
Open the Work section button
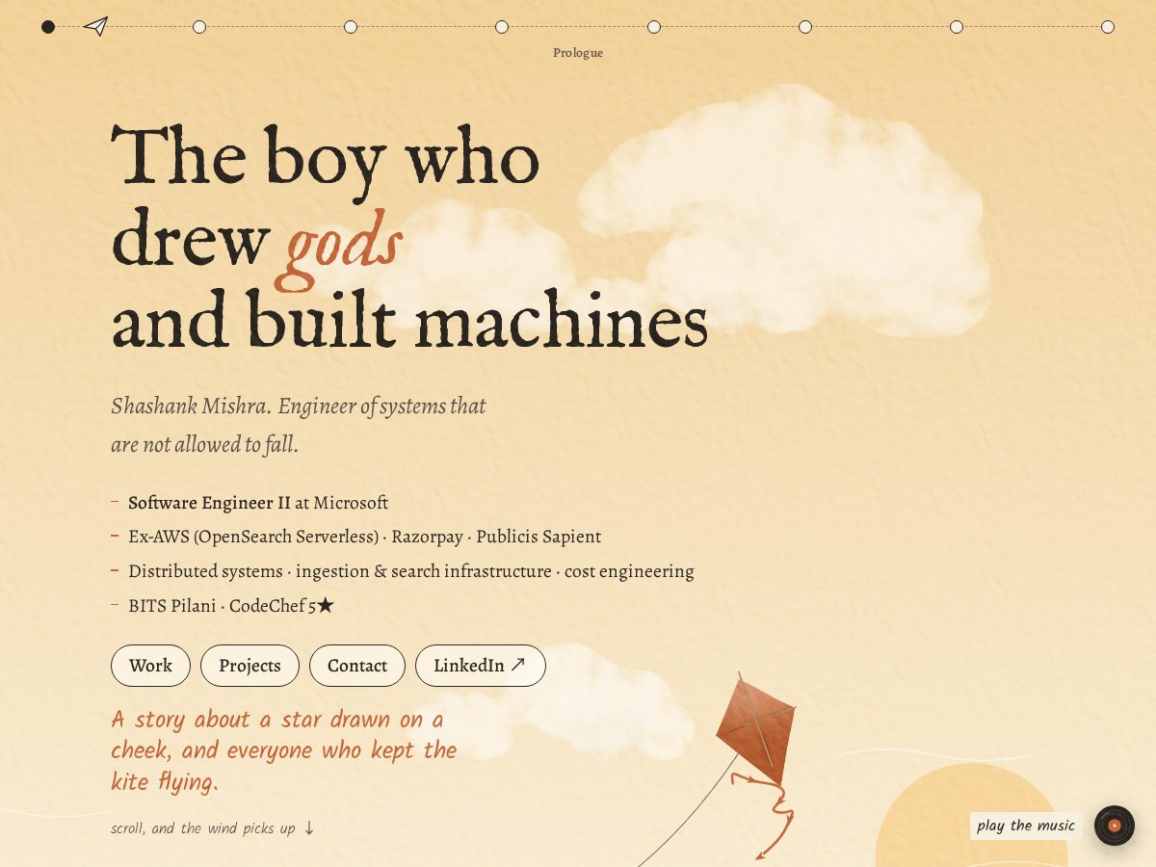pyautogui.click(x=150, y=666)
